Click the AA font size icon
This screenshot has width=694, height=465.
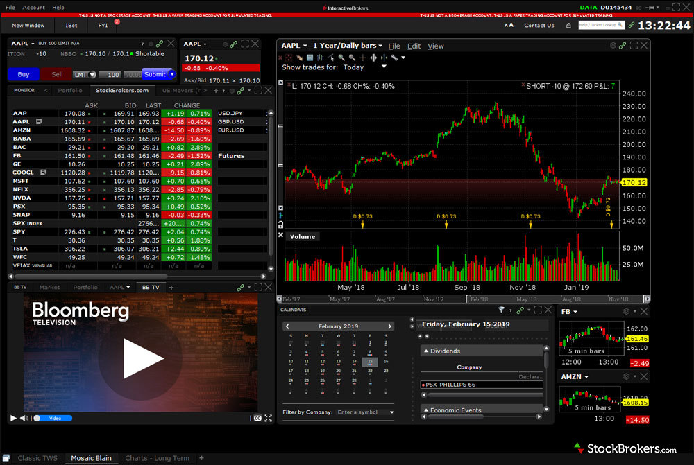click(x=509, y=25)
